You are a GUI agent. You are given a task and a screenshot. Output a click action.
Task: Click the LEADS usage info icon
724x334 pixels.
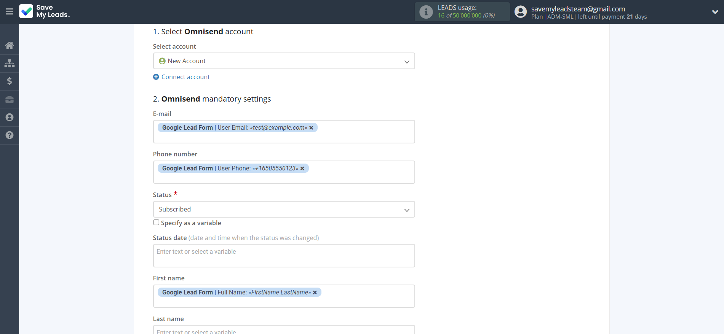click(426, 12)
